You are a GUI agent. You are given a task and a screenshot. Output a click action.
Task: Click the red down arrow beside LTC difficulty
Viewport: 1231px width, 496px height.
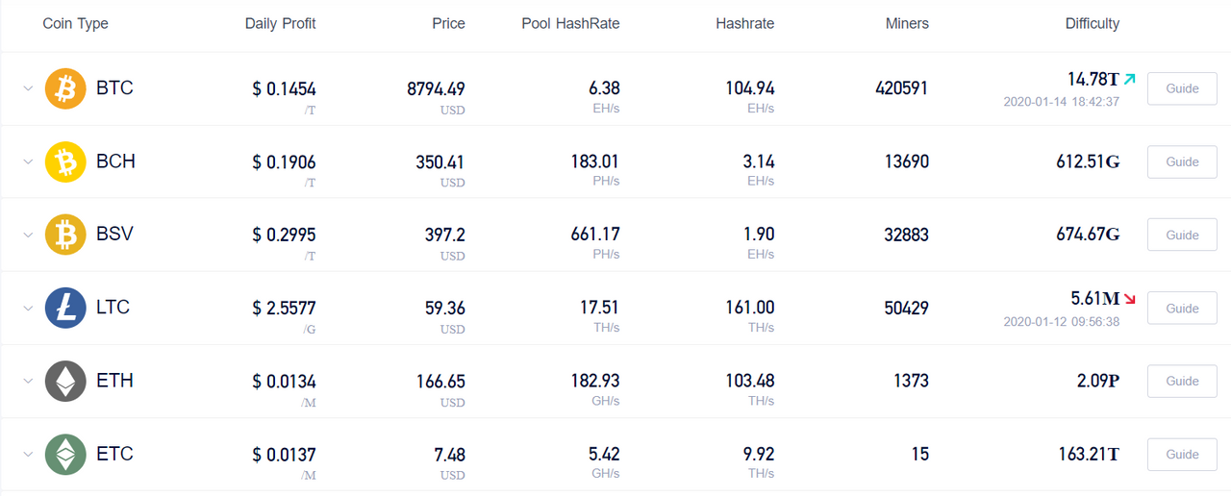1129,299
